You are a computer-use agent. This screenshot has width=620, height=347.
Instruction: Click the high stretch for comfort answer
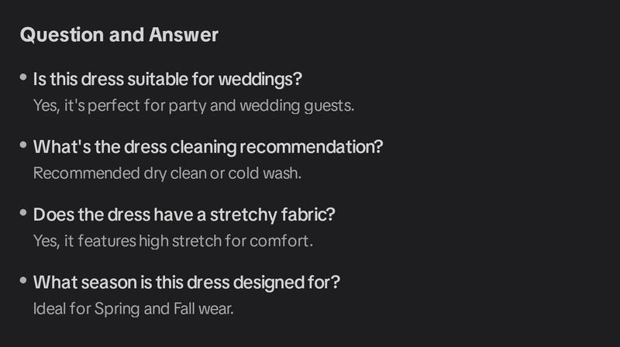click(x=173, y=241)
